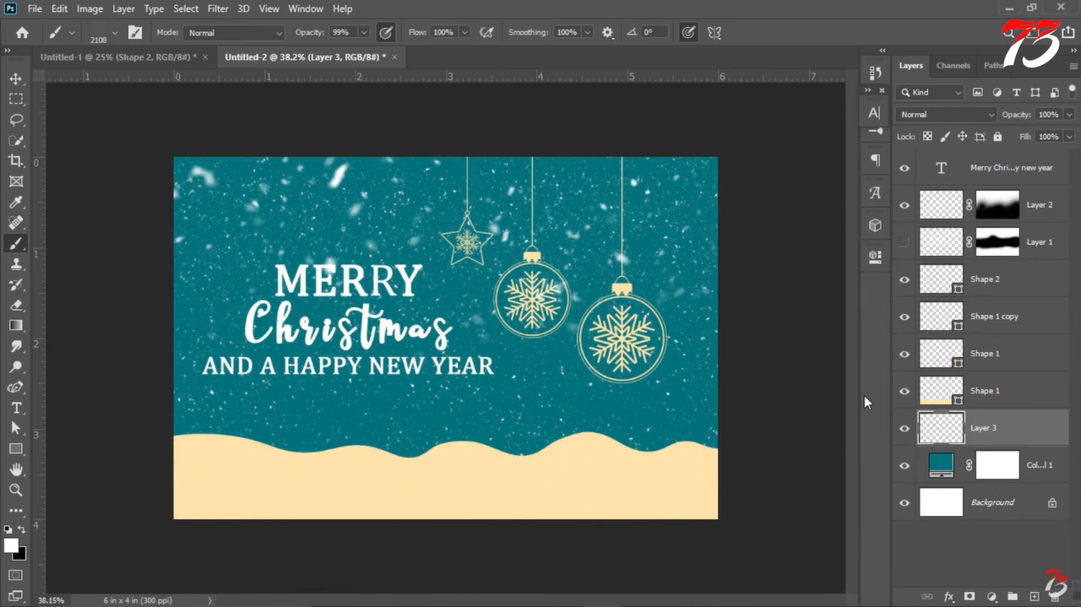
Task: Open layer blend mode Normal dropdown
Action: point(947,114)
